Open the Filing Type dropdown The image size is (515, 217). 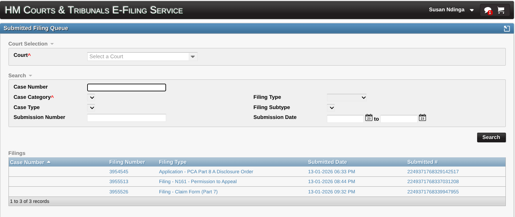click(347, 97)
